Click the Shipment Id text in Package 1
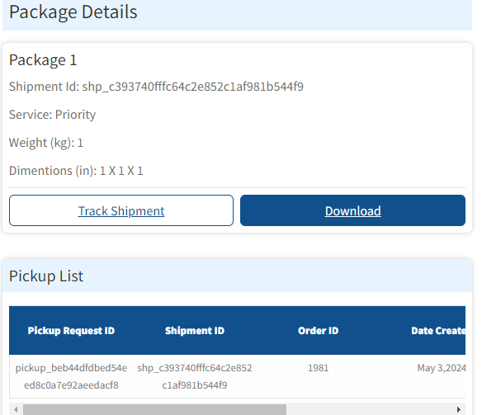482x415 pixels. click(x=156, y=87)
